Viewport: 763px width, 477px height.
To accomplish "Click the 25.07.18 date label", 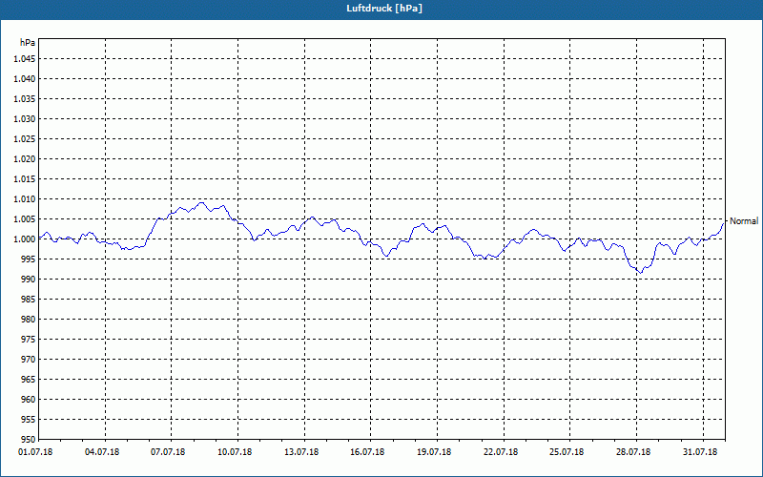I will pos(567,452).
